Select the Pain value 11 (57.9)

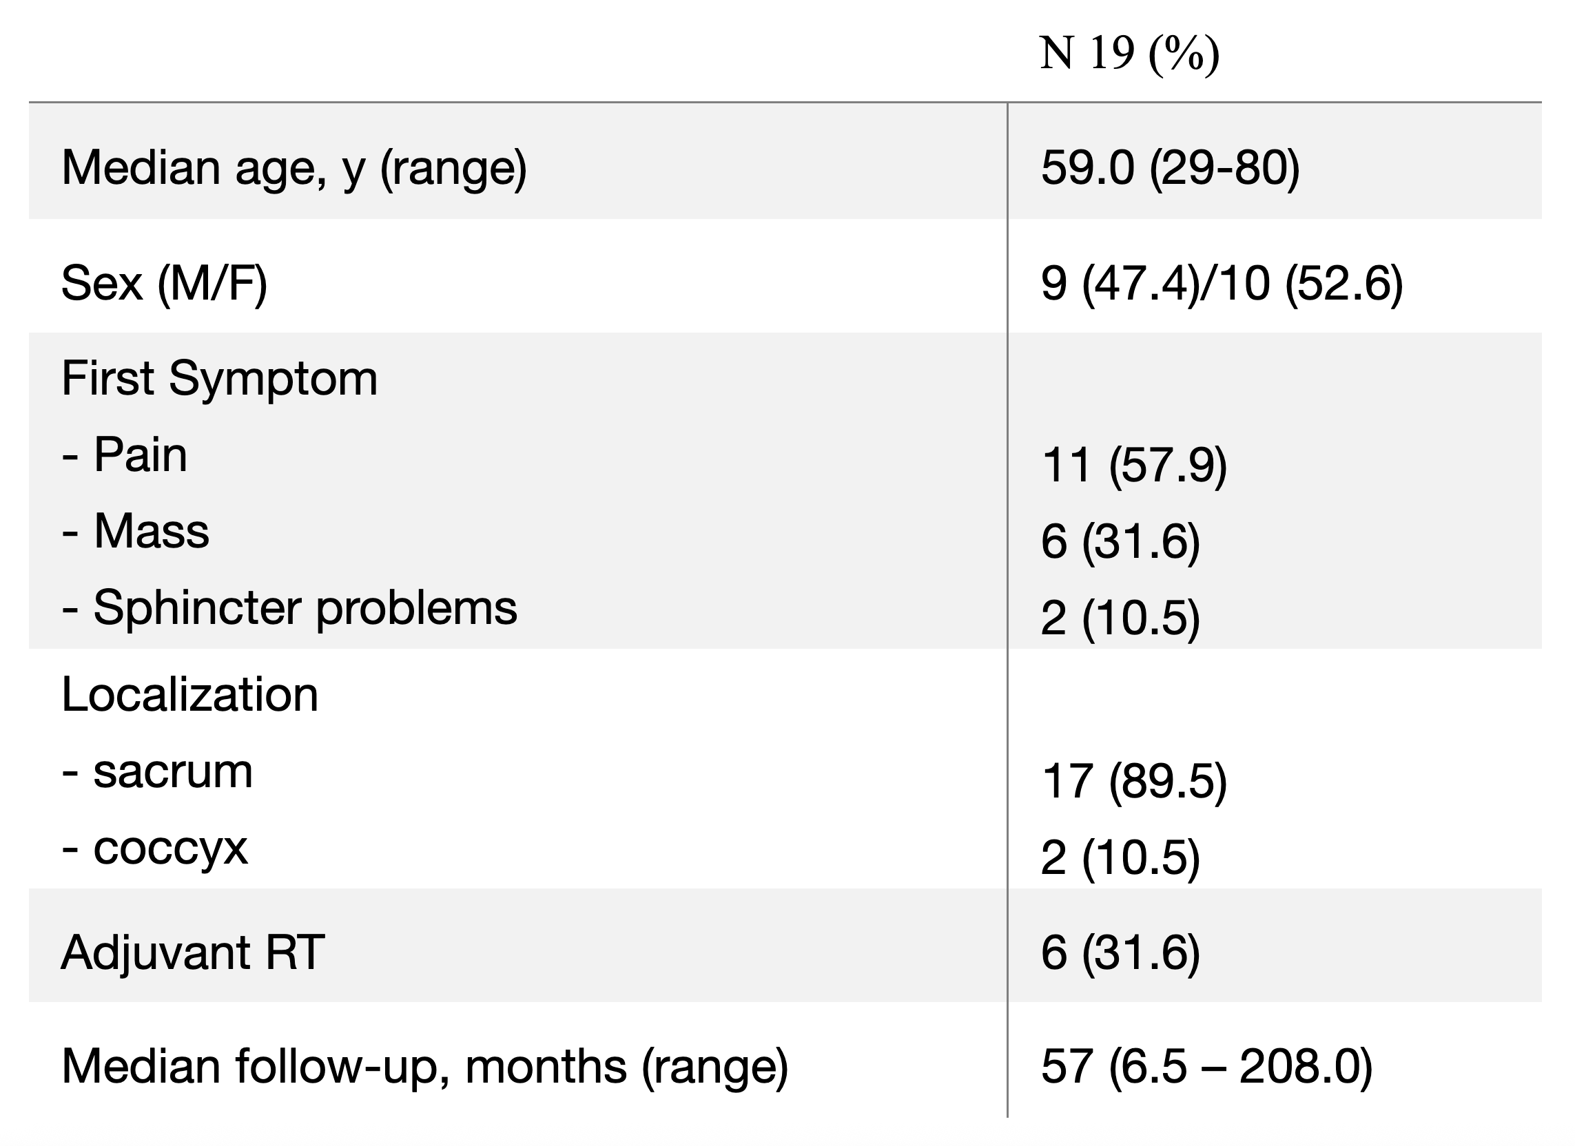click(1134, 464)
